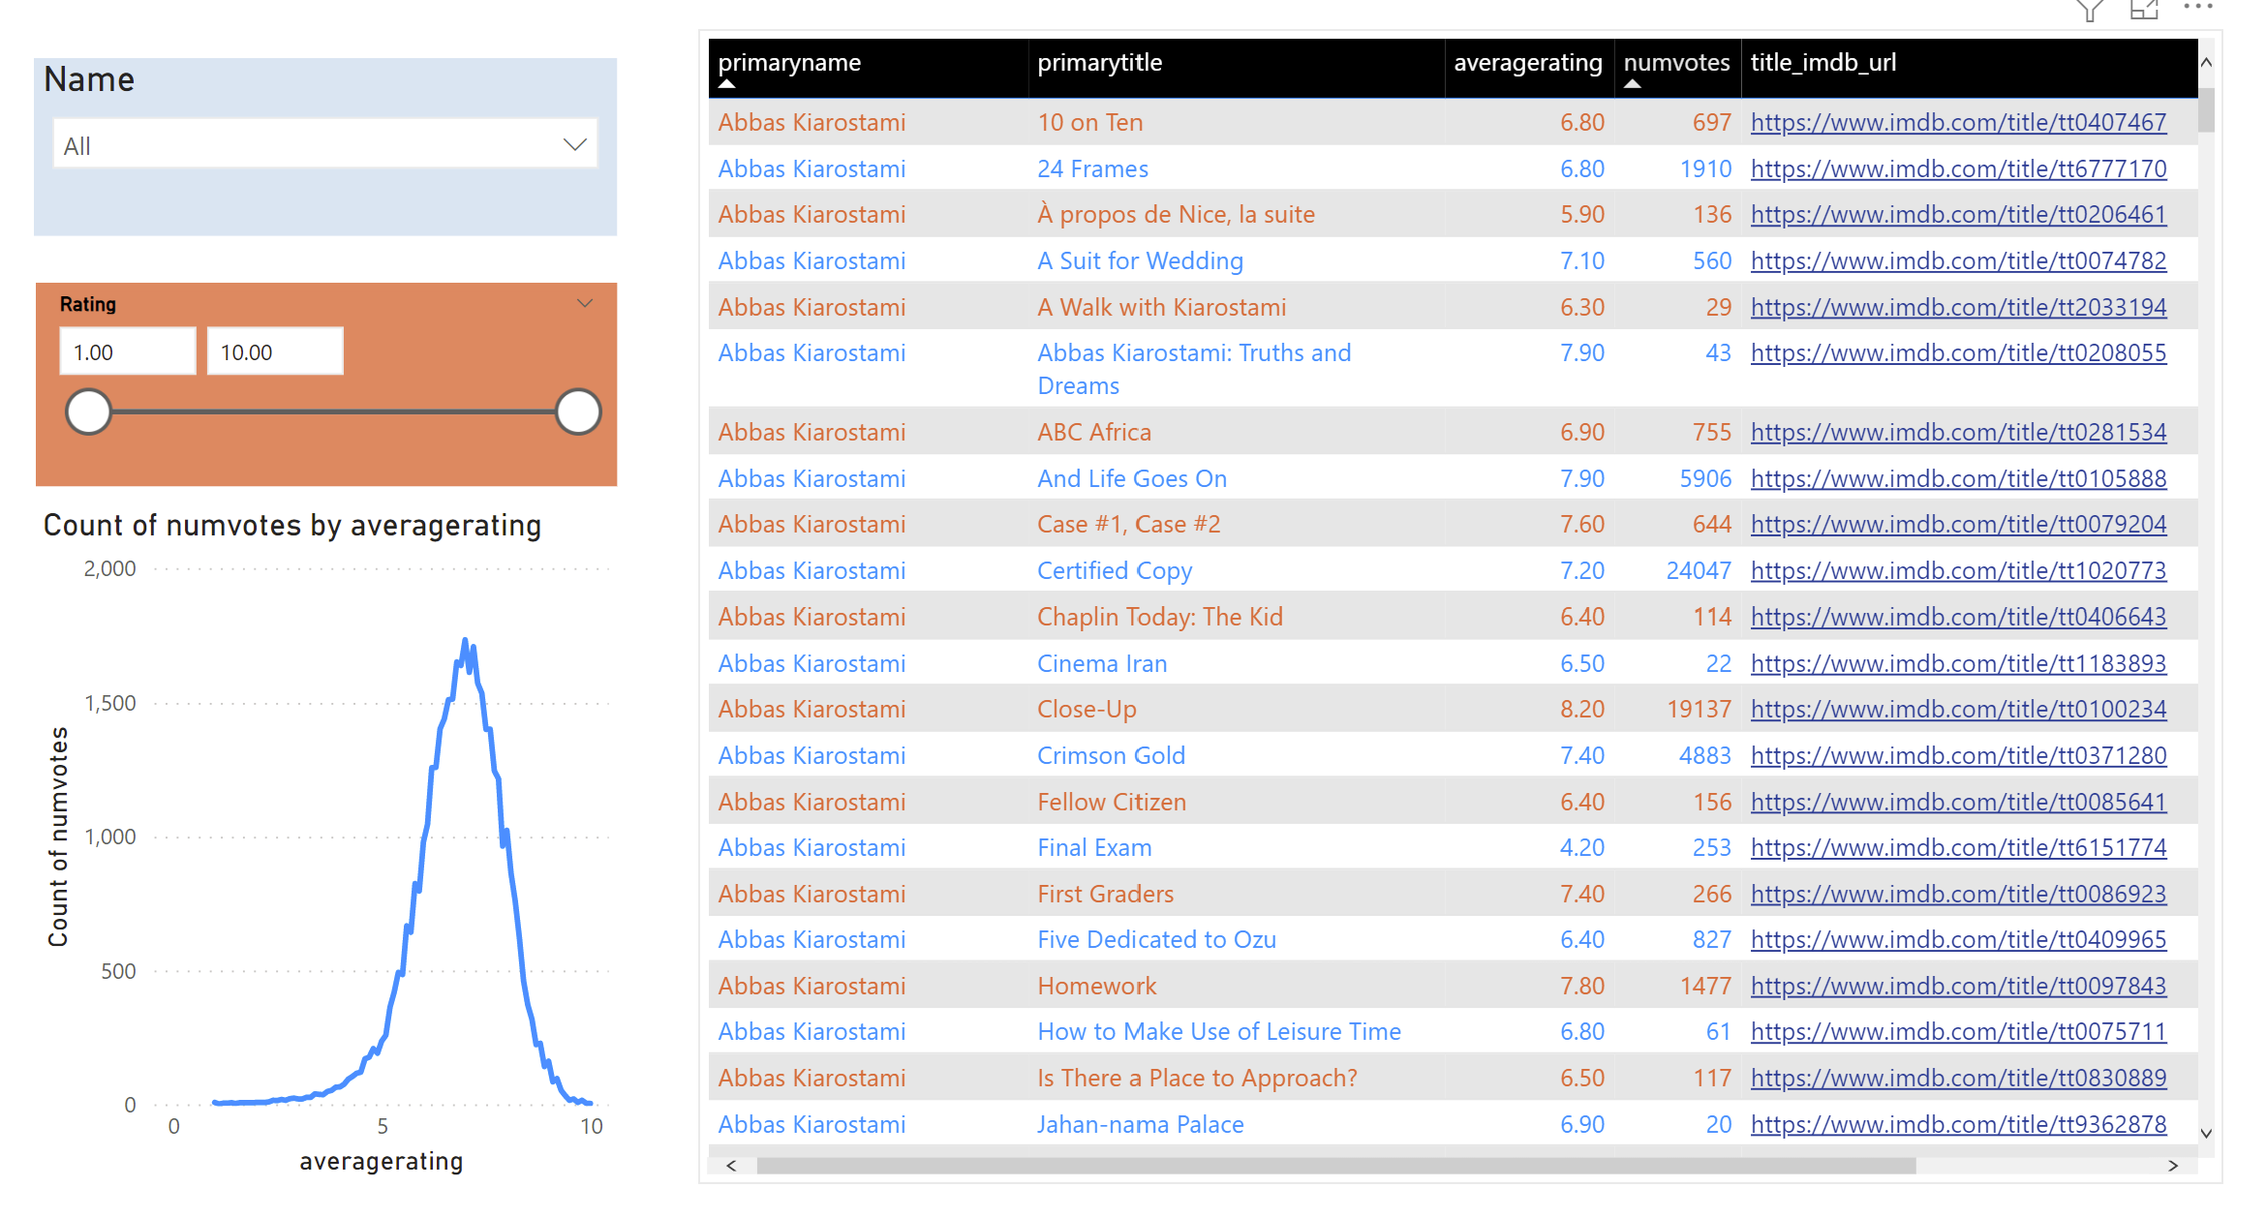Expand the Rating slicer type chevron
Screen dimensions: 2266x1218
pos(584,303)
